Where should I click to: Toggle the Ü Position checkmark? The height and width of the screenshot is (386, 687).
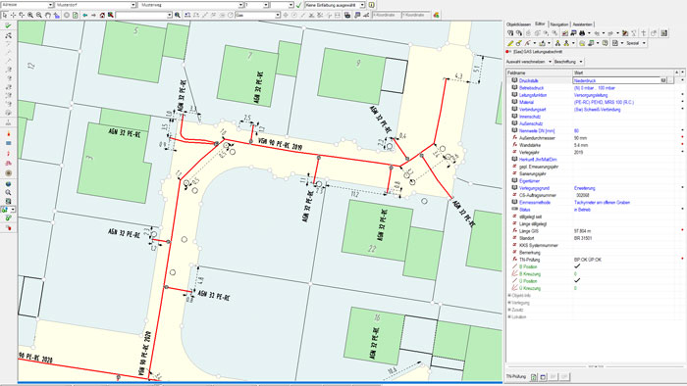tap(577, 280)
